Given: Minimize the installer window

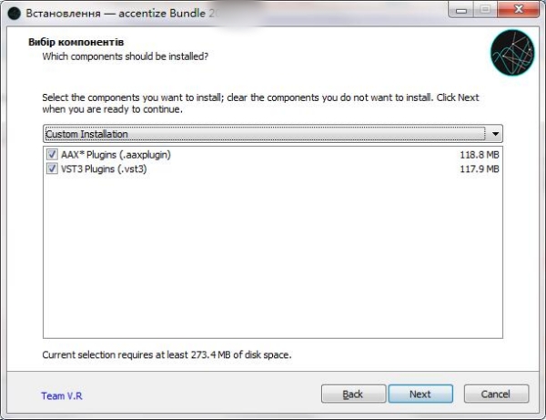Looking at the screenshot, I should coord(457,10).
